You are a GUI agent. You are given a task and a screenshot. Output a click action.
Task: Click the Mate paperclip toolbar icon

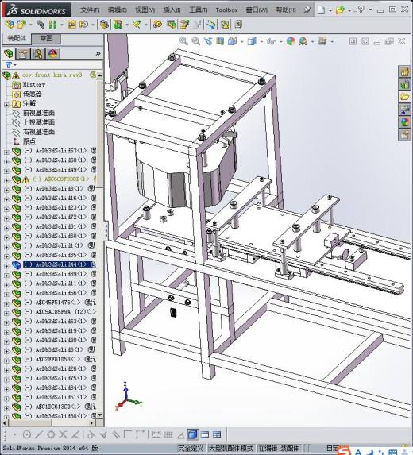[41, 25]
